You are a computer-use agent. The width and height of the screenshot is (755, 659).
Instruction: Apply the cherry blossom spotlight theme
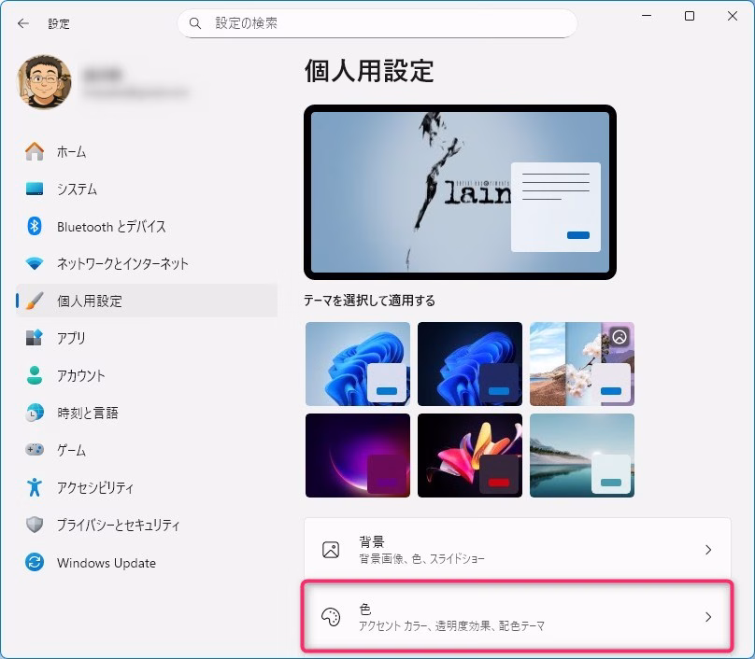point(581,363)
